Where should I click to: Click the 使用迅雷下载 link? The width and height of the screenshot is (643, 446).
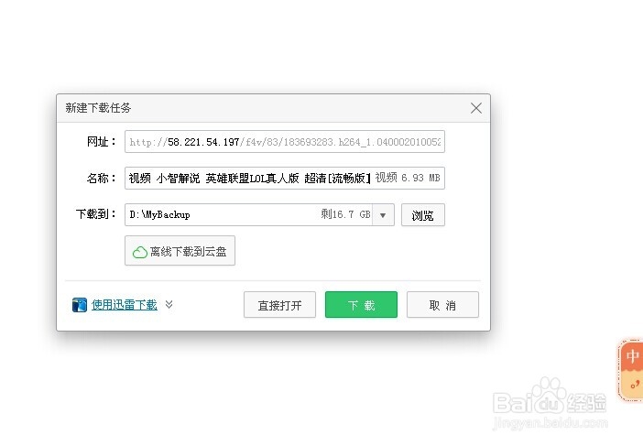pos(125,305)
